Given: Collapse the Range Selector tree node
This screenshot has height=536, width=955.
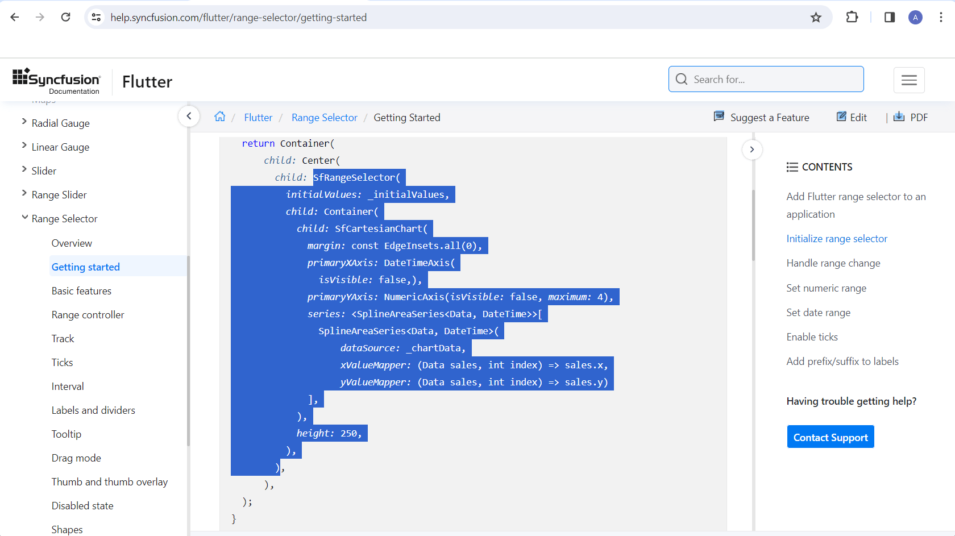Looking at the screenshot, I should [24, 217].
